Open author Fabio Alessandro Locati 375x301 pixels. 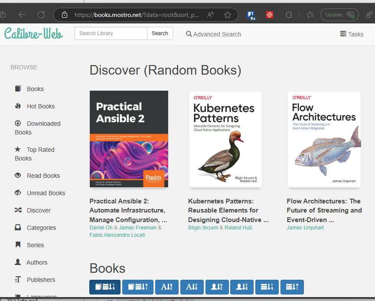(117, 235)
